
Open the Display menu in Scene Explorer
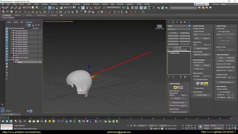[16, 22]
